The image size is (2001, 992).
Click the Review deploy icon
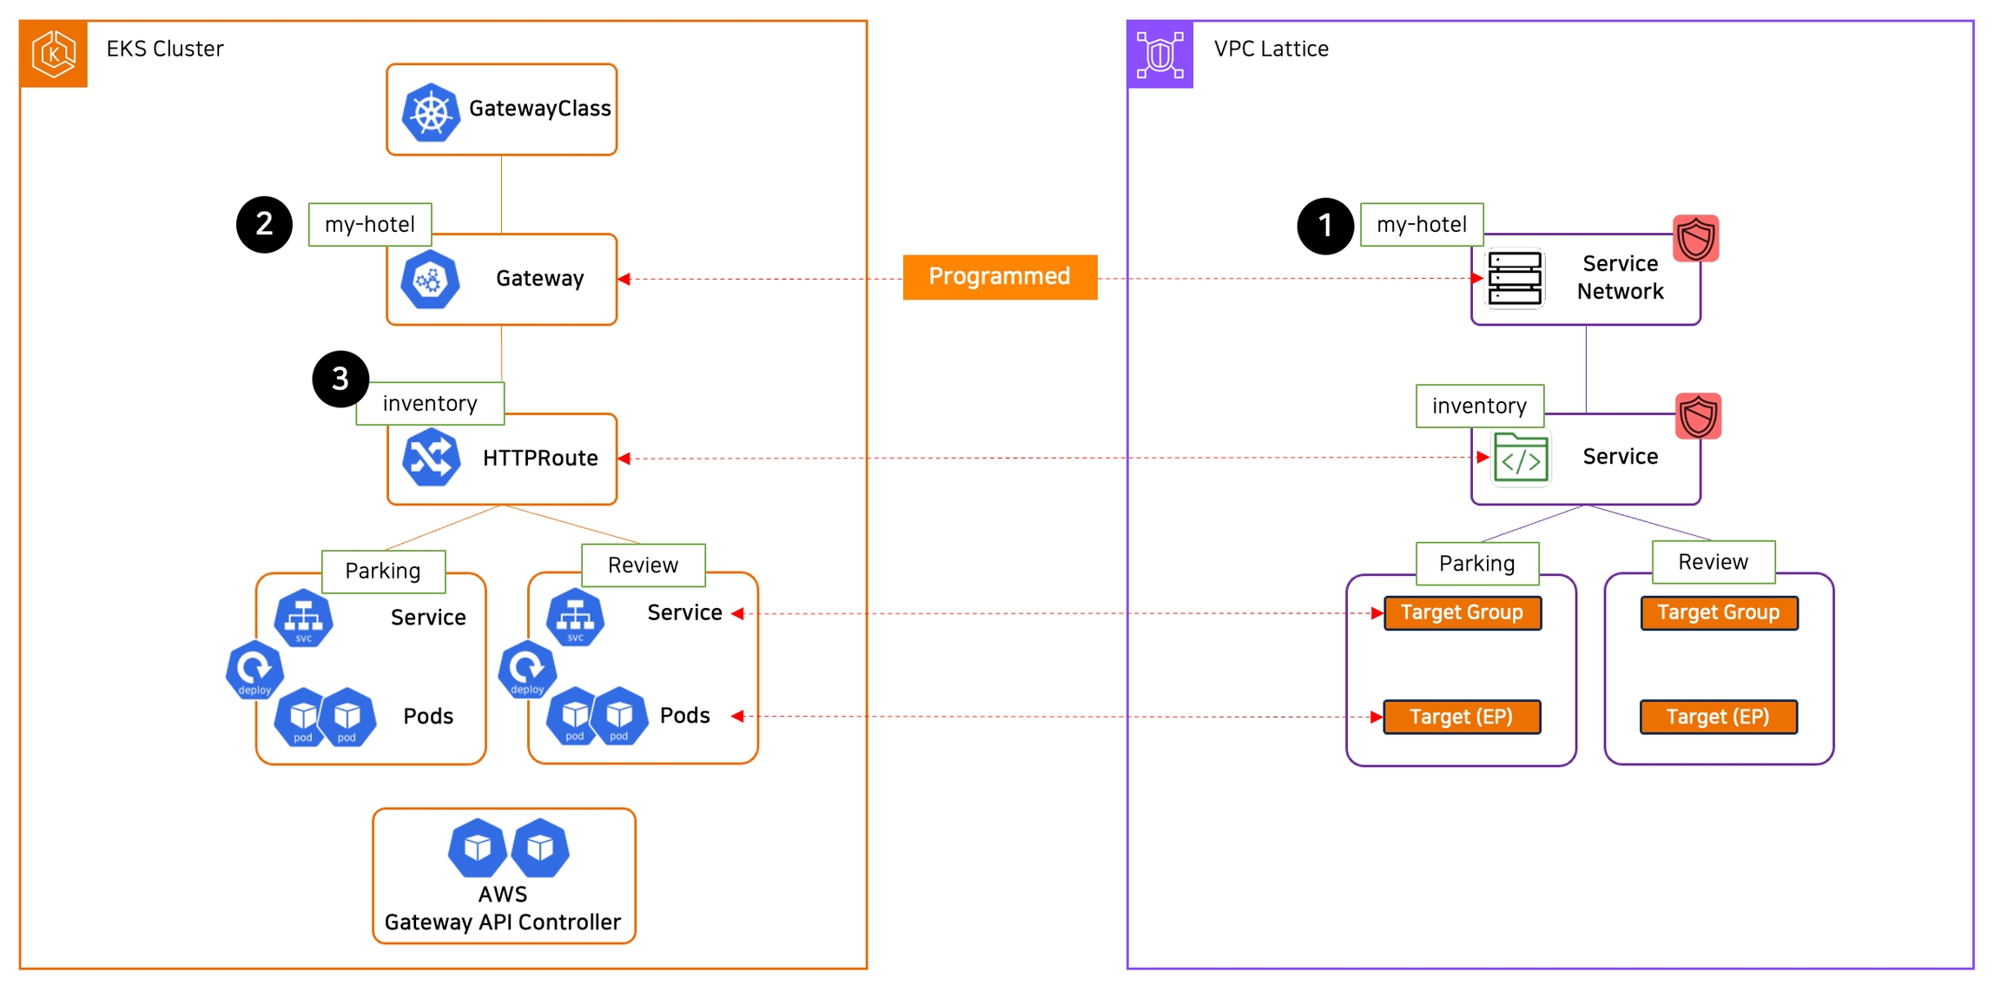(x=526, y=671)
